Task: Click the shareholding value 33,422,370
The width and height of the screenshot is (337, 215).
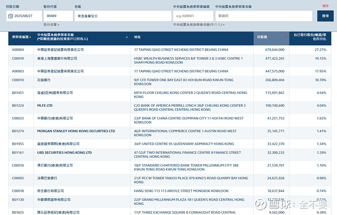Action: point(276,144)
